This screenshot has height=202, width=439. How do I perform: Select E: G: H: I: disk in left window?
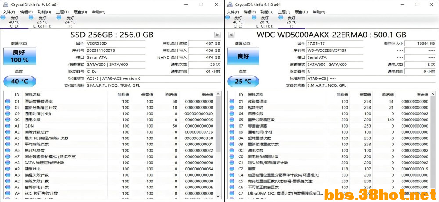(42, 22)
